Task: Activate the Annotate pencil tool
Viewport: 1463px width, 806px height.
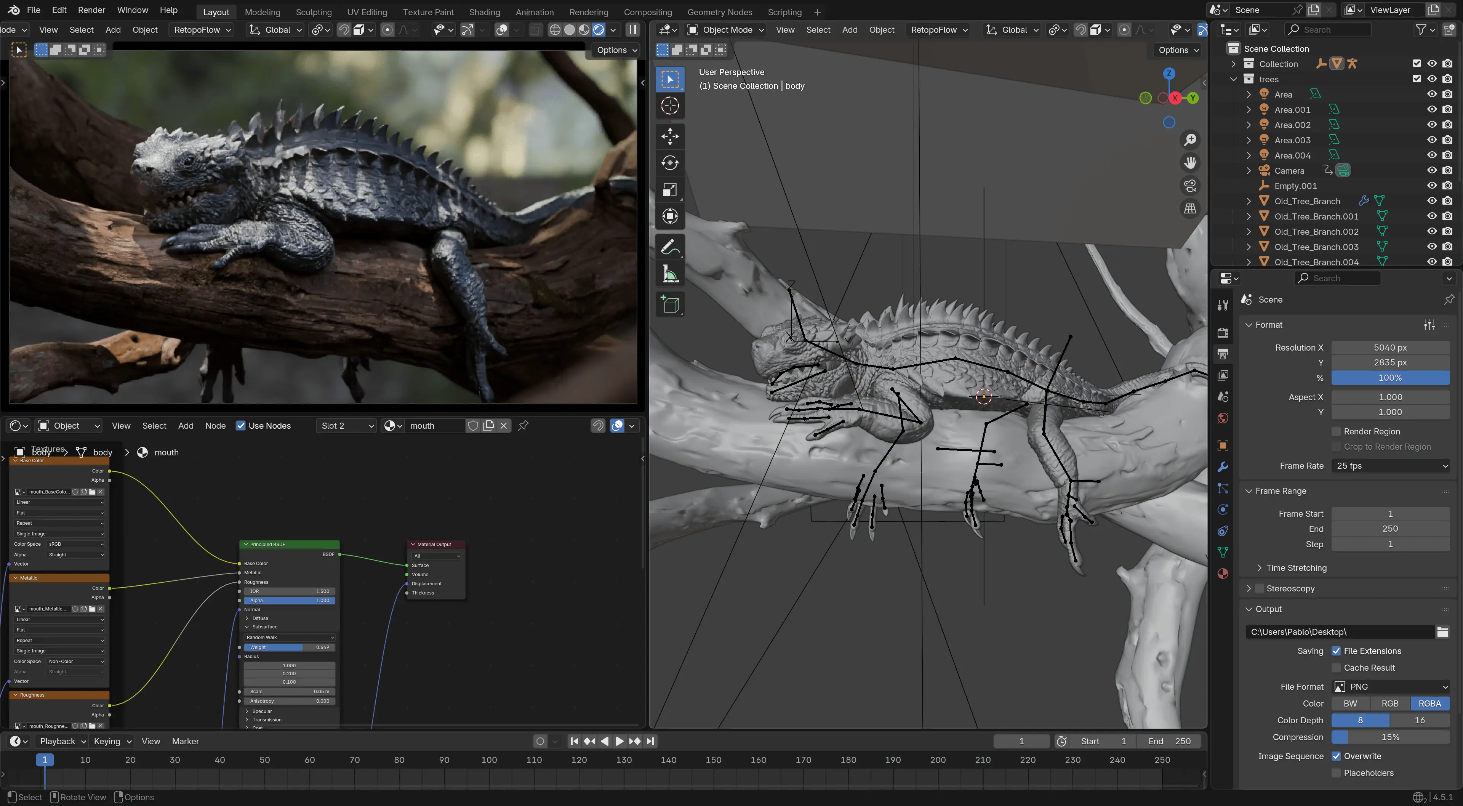Action: (x=670, y=247)
